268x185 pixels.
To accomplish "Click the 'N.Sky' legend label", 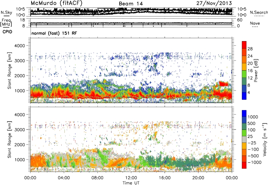I will [x=6, y=12].
